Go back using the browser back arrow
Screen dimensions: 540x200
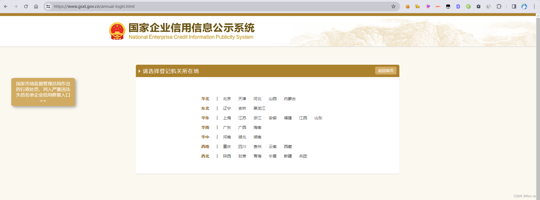(6, 6)
